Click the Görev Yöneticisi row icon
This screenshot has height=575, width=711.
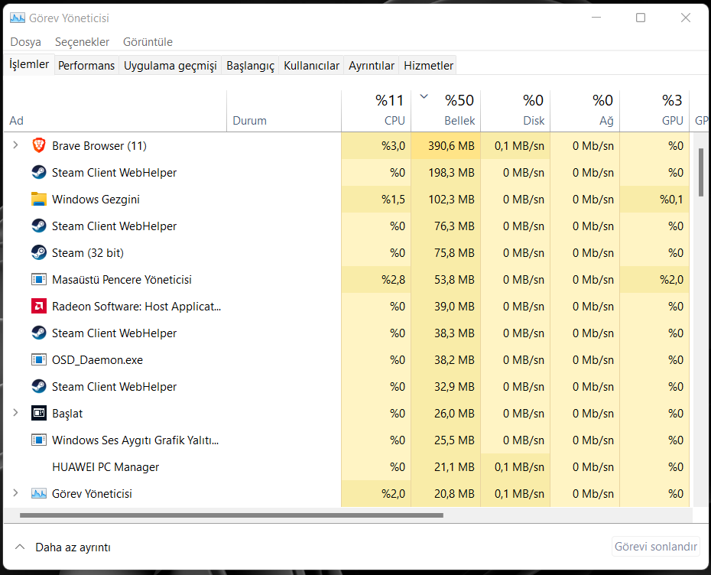pyautogui.click(x=39, y=493)
